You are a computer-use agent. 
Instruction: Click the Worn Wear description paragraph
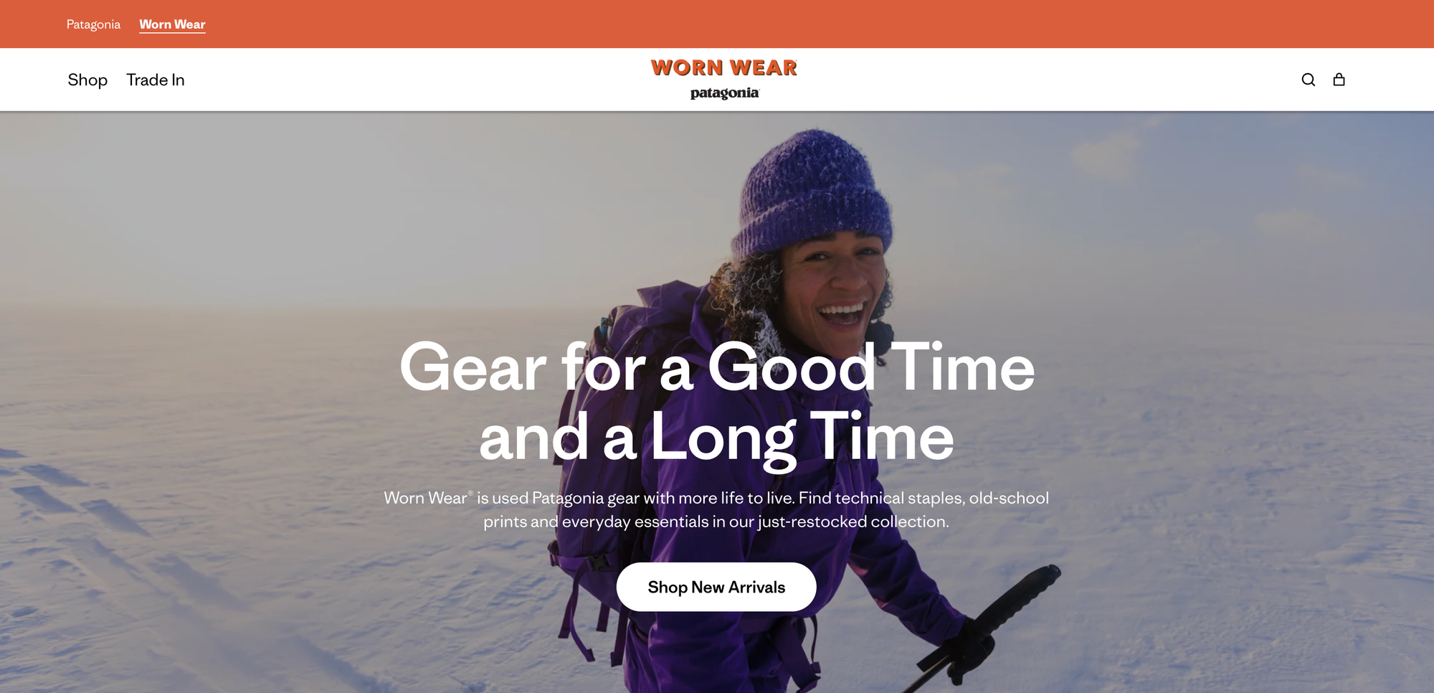[716, 509]
